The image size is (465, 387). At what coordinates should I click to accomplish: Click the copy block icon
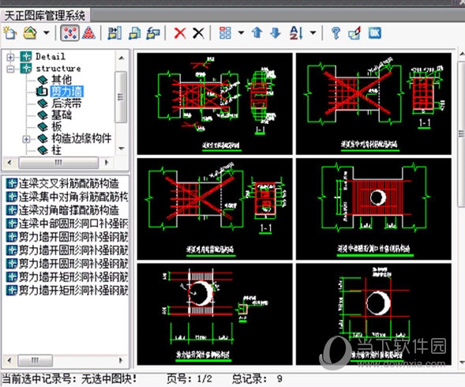pyautogui.click(x=135, y=33)
